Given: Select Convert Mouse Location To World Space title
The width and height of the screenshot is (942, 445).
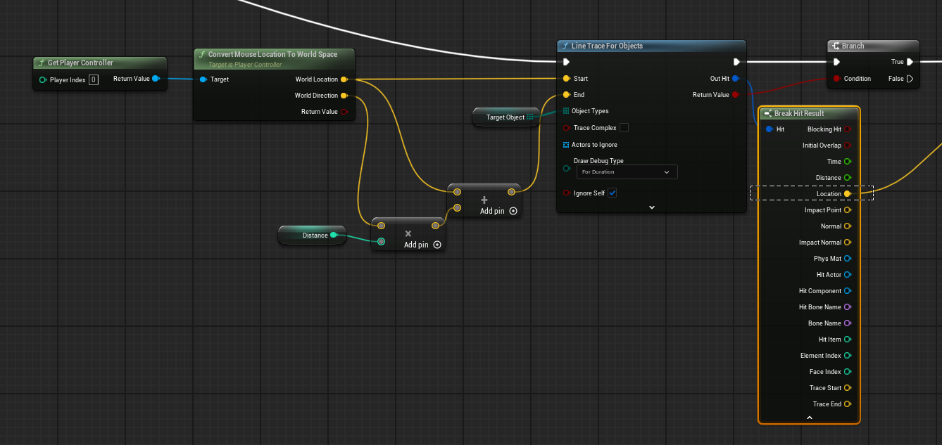Looking at the screenshot, I should [272, 54].
